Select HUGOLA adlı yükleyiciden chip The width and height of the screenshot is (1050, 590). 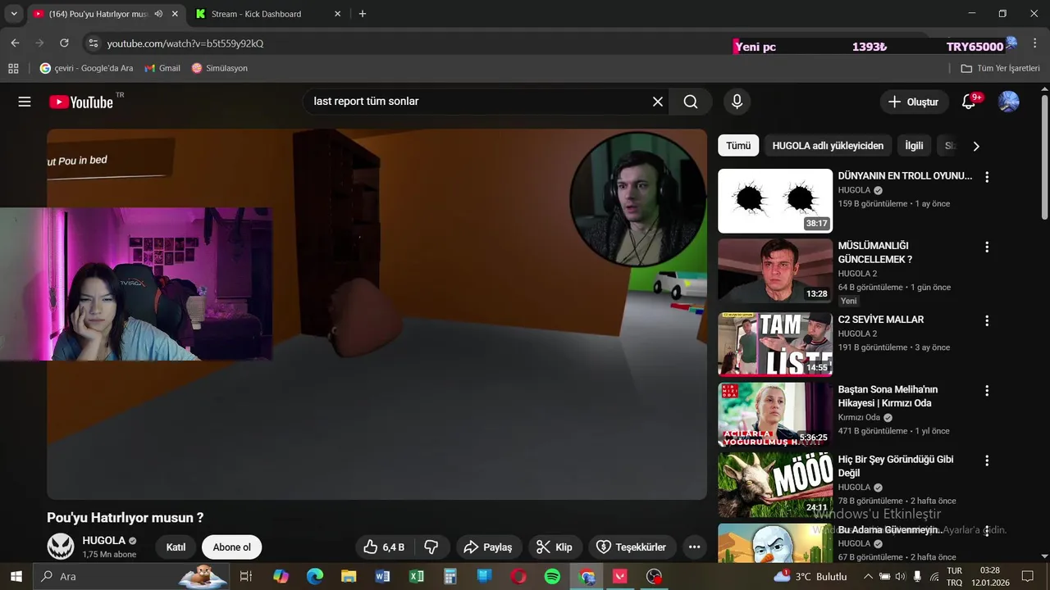828,146
